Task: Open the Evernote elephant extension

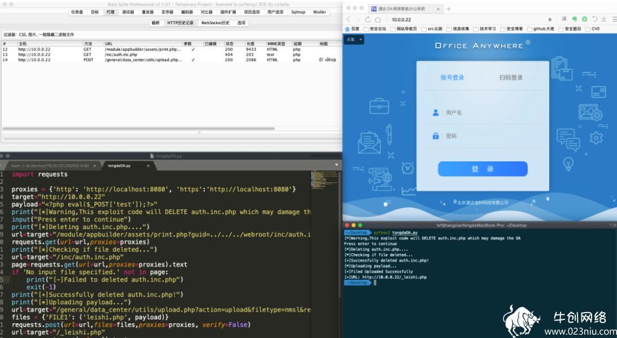Action: point(575,19)
